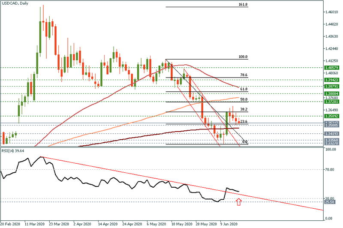Click the 1.38084 price level tag
The height and width of the screenshot is (228, 343).
tap(331, 93)
